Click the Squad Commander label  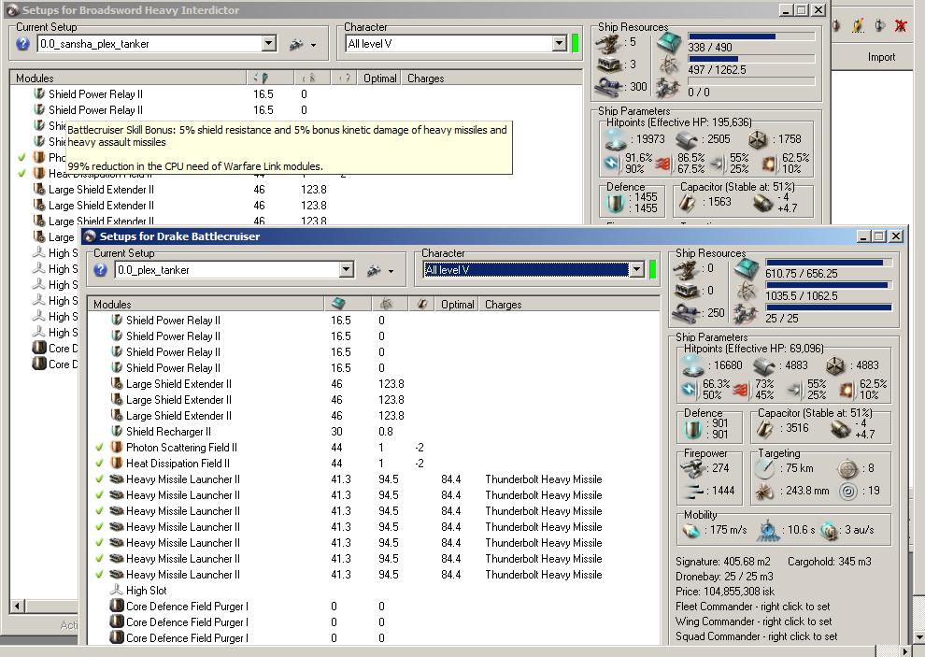(x=755, y=636)
